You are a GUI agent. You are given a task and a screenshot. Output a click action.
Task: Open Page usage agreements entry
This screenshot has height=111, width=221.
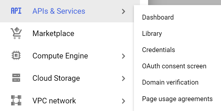(x=177, y=99)
